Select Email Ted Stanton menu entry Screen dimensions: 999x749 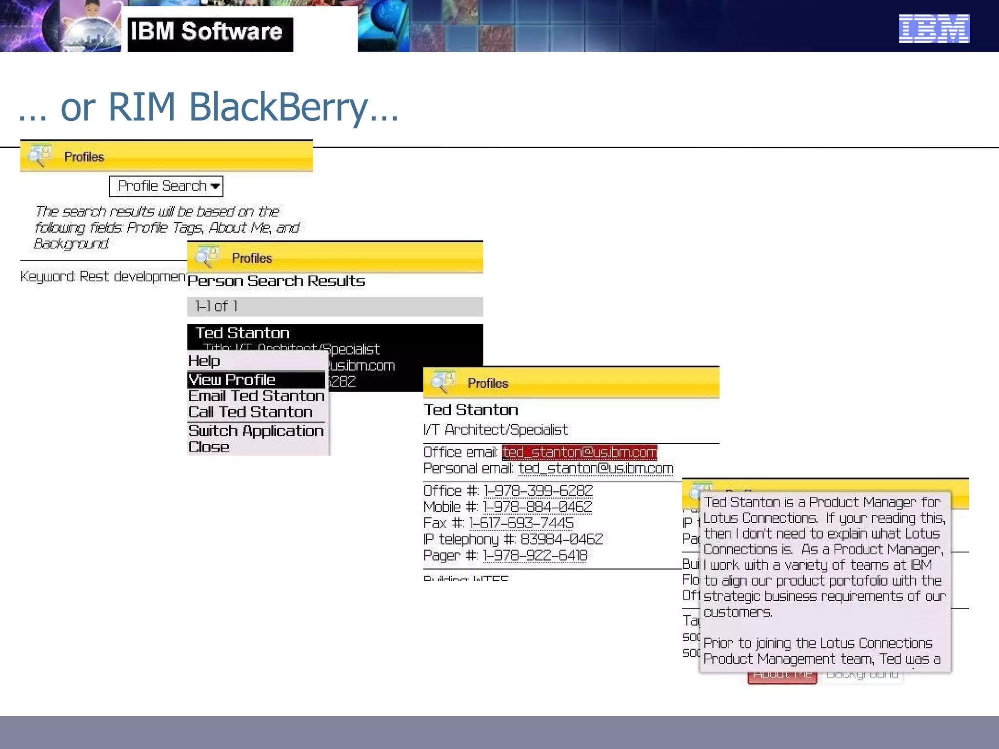[256, 396]
